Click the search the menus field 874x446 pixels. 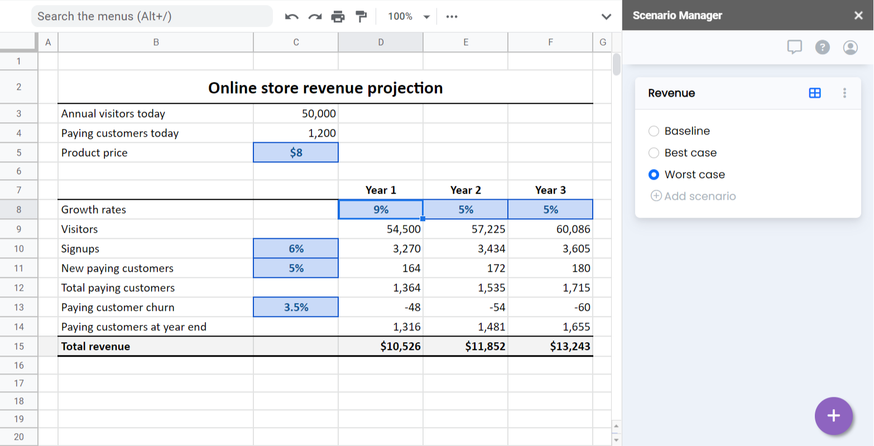click(152, 16)
